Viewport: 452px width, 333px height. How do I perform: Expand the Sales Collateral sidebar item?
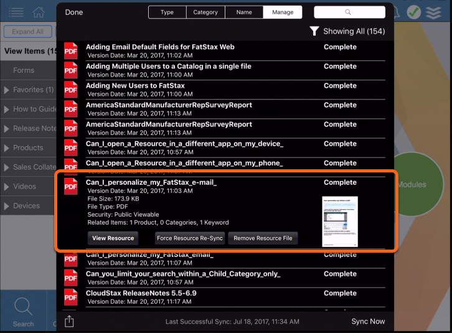29,167
